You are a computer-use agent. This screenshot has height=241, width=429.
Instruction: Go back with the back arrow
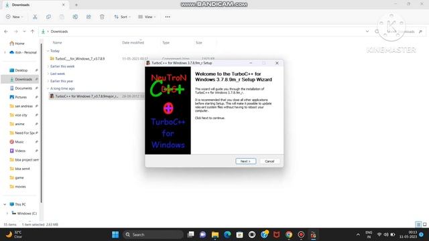pyautogui.click(x=6, y=31)
